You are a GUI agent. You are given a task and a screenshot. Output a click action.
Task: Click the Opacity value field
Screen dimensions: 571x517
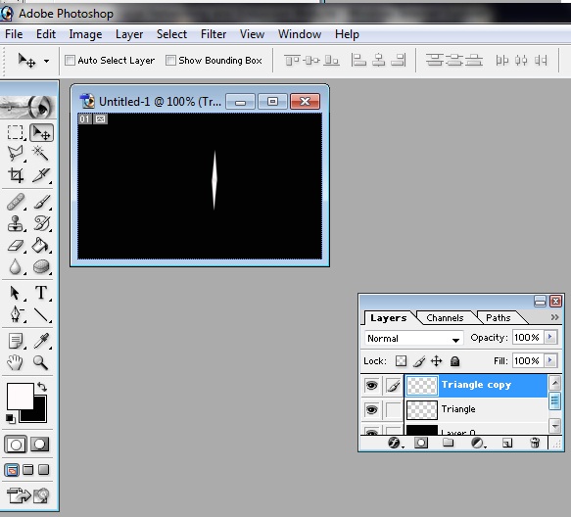pyautogui.click(x=528, y=338)
